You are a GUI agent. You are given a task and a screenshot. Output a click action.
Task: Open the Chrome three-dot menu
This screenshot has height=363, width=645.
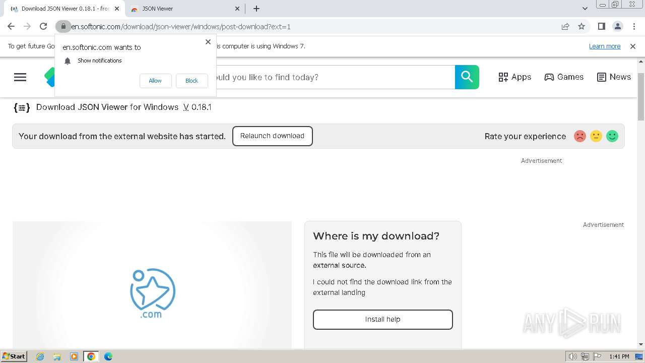633,27
